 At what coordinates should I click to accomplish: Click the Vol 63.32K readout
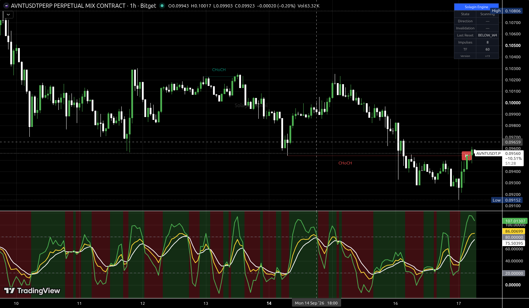coord(308,6)
